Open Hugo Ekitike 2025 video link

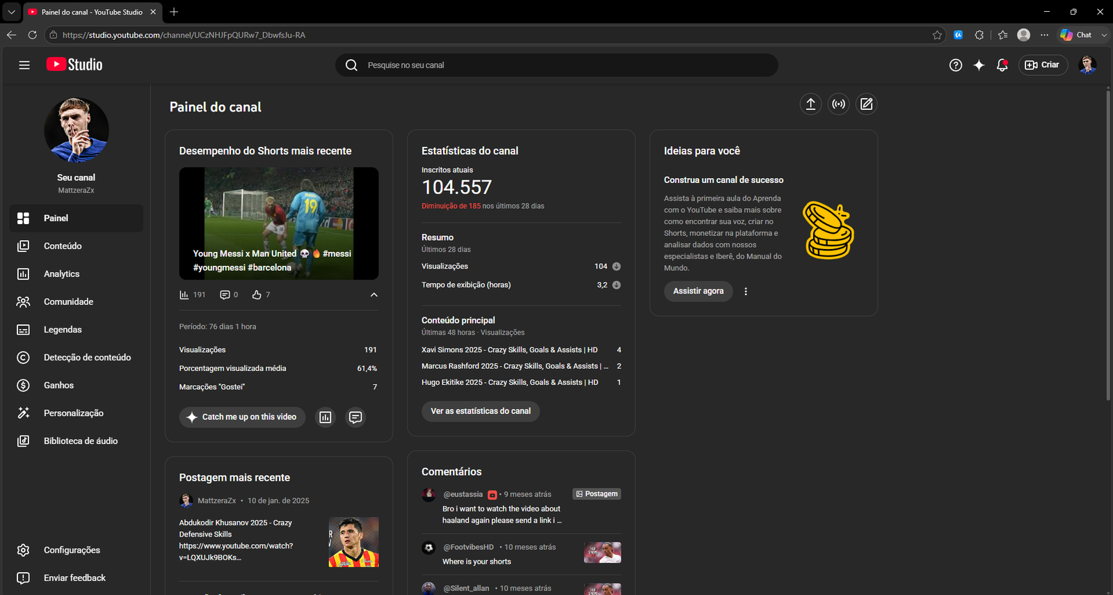click(510, 382)
